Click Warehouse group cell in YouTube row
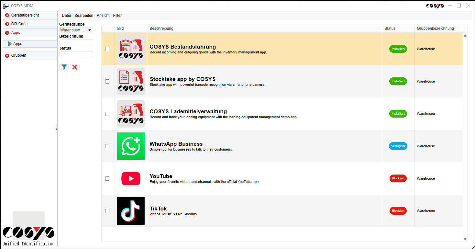 pyautogui.click(x=438, y=178)
